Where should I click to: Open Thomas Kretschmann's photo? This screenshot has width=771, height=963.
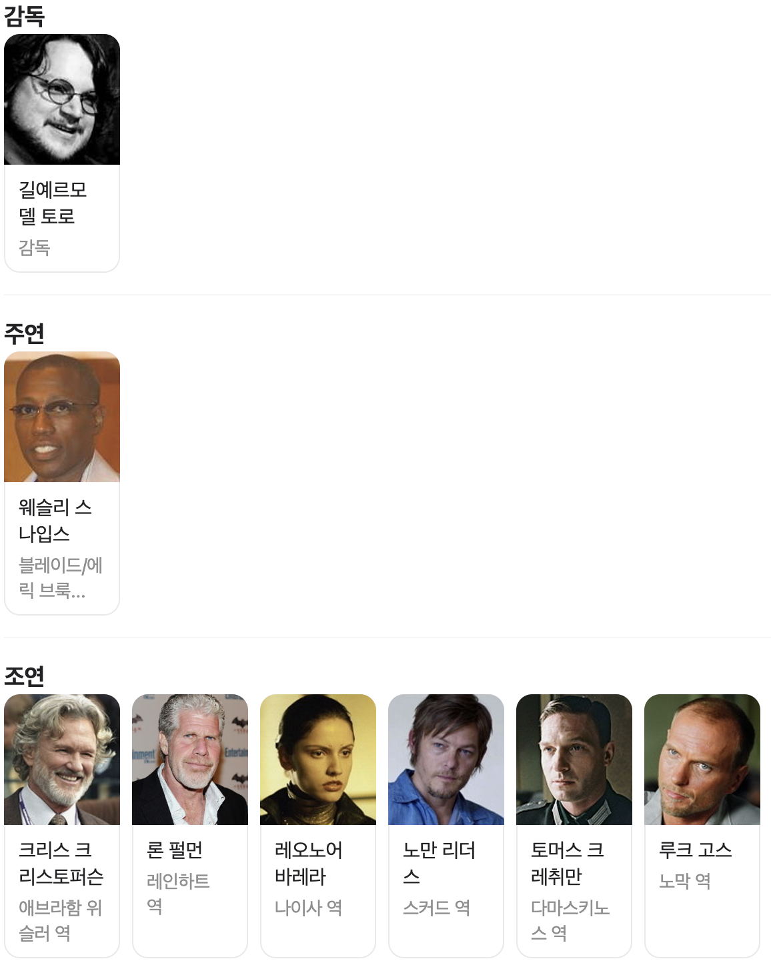pos(574,760)
